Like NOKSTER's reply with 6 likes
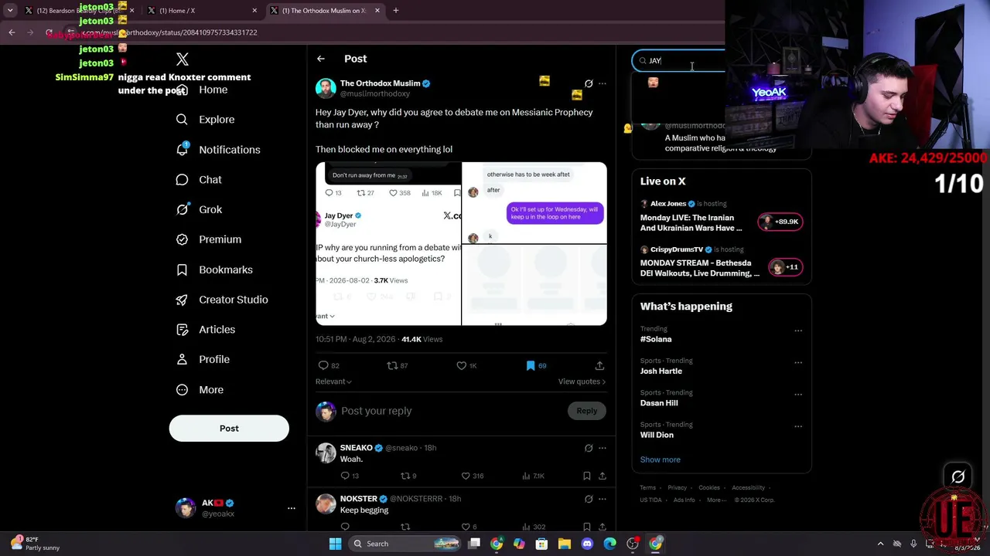The height and width of the screenshot is (556, 990). coord(466,527)
